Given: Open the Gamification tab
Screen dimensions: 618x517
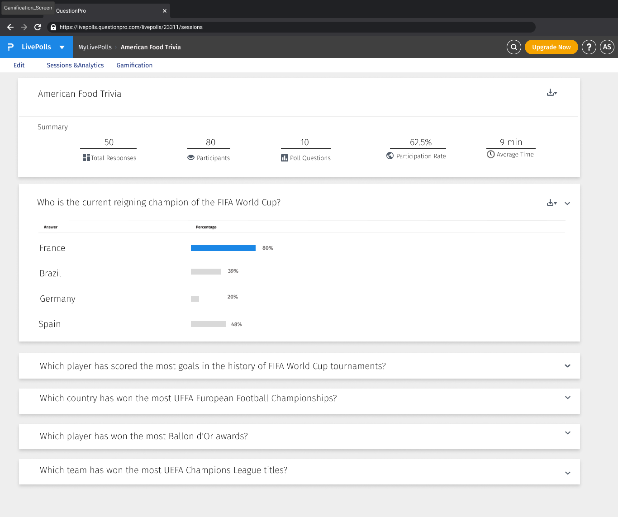Looking at the screenshot, I should 134,65.
